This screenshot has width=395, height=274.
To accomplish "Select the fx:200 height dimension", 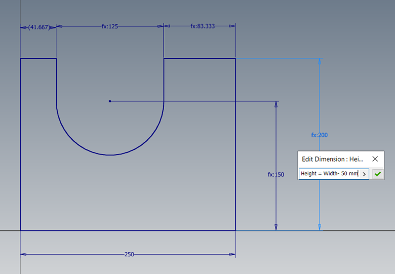I will 320,135.
